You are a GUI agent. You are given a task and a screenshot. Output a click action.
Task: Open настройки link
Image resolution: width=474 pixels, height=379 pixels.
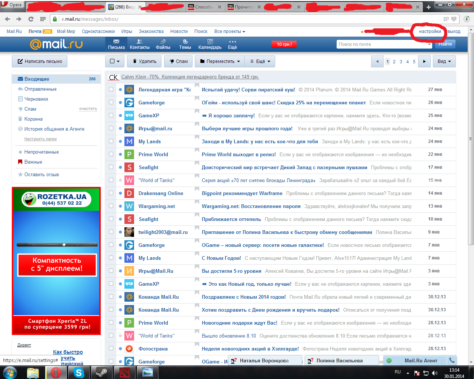pos(430,31)
